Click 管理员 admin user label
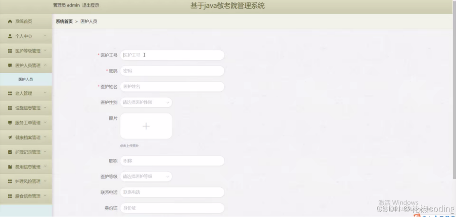Viewport: 456px width, 217px height. [66, 5]
